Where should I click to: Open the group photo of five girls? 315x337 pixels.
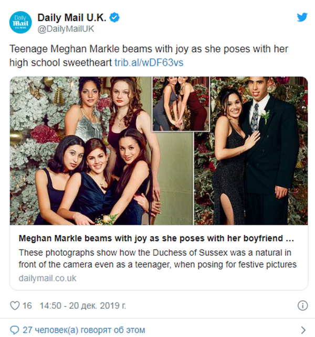pyautogui.click(x=81, y=151)
